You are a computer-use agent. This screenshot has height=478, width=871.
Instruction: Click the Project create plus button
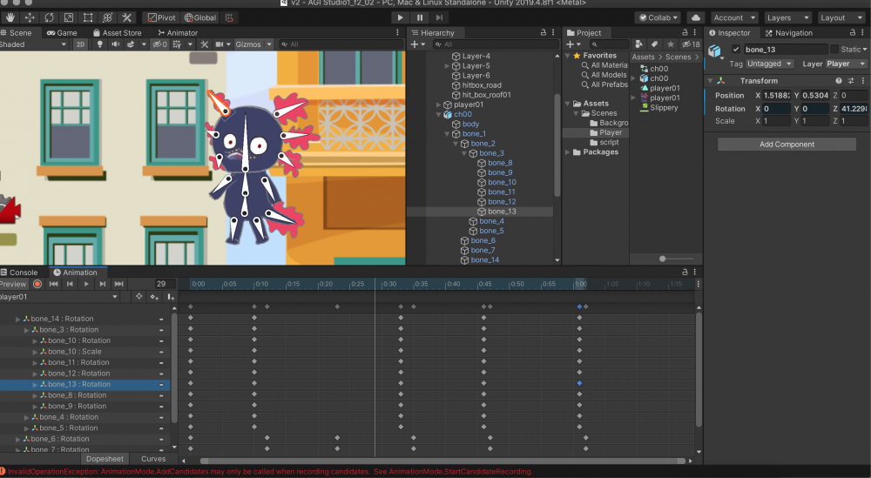[x=572, y=44]
